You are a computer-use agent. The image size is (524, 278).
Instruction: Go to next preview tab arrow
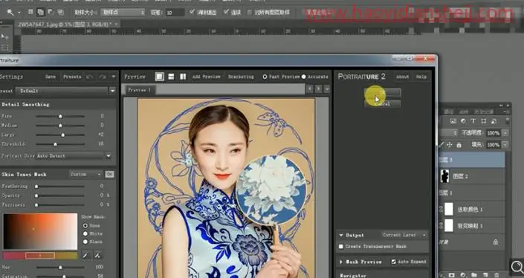point(318,89)
